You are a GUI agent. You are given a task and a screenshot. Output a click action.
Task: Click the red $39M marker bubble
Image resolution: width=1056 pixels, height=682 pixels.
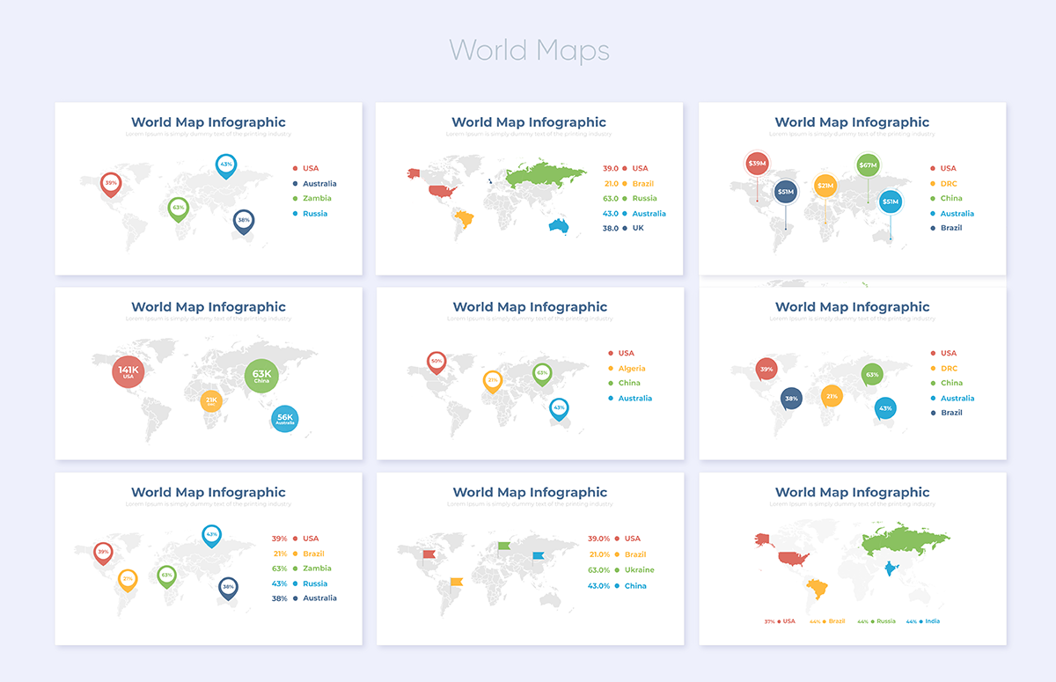pyautogui.click(x=757, y=164)
